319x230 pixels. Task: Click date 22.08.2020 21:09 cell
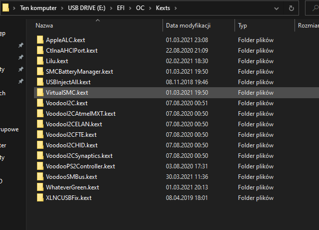187,51
